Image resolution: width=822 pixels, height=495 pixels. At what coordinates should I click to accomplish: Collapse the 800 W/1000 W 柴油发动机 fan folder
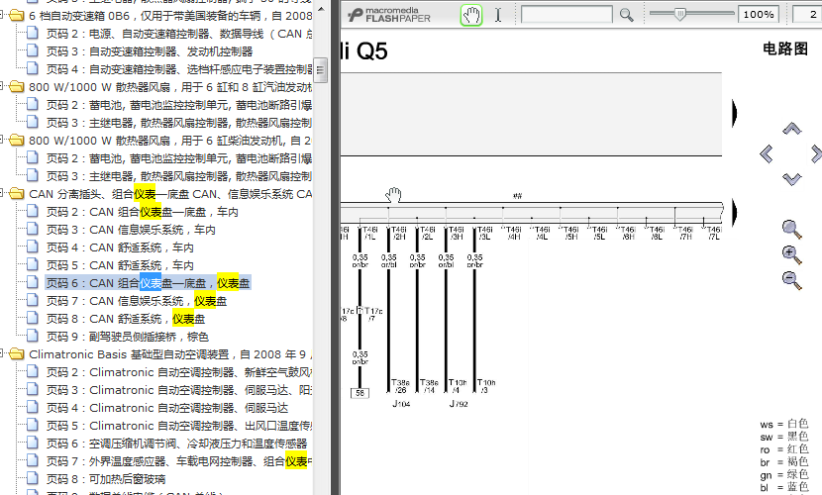(3, 140)
